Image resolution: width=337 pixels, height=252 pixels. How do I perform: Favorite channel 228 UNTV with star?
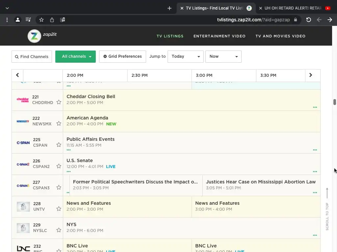click(59, 209)
